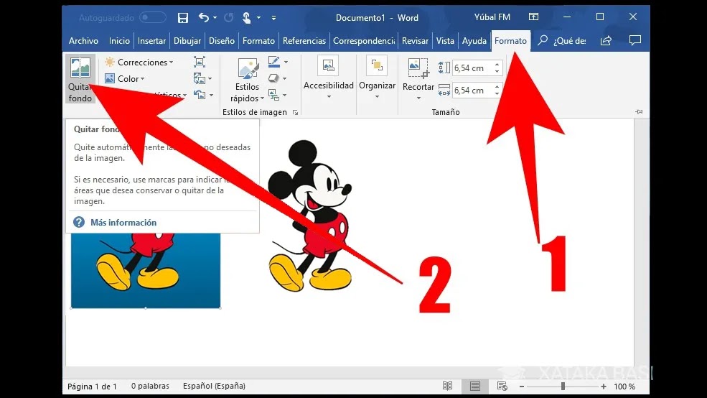Open Estilos de imagen dialog launcher
Viewport: 707px width, 398px height.
[295, 112]
